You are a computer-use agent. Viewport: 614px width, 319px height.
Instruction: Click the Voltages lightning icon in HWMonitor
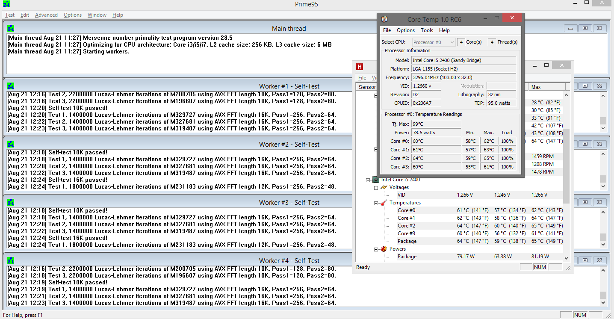coord(384,187)
